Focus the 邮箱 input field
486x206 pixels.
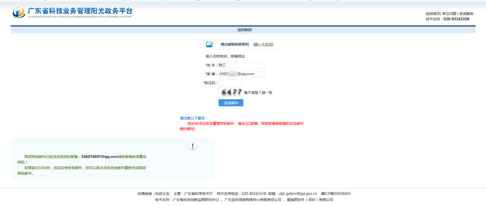click(x=241, y=74)
